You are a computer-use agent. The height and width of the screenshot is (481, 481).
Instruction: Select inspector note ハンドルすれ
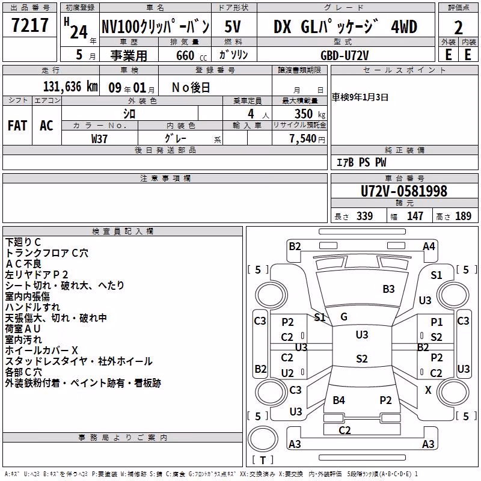(32, 307)
